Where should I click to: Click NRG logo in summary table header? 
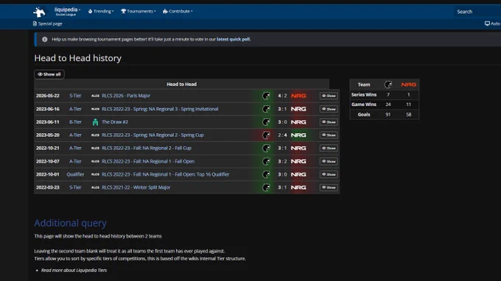point(409,85)
